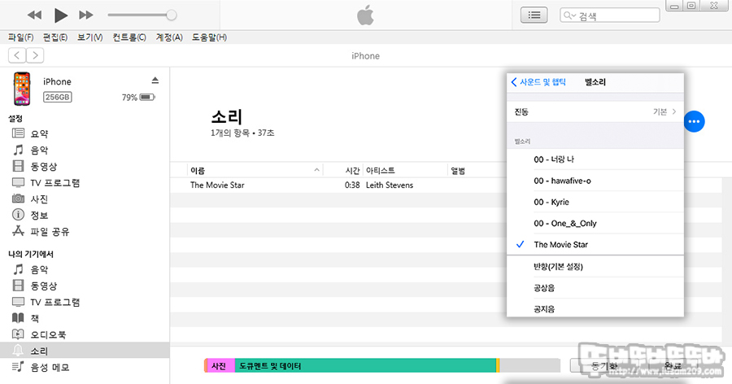Click the rewind playback button

(x=34, y=15)
